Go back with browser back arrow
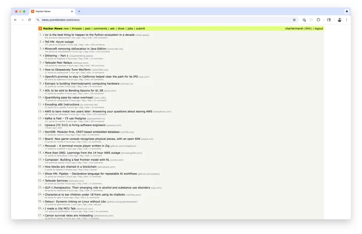The image size is (362, 234). 15,20
